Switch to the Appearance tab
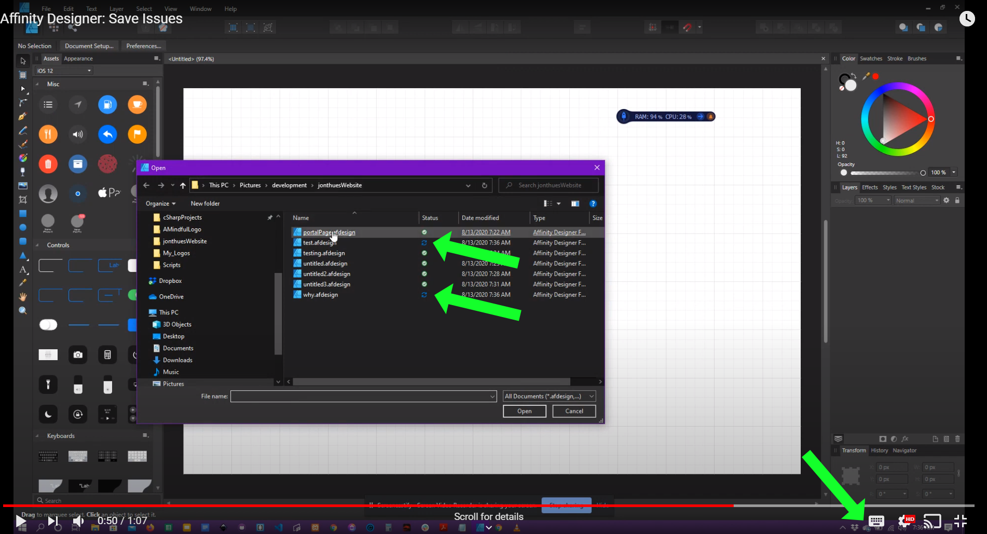 [78, 59]
